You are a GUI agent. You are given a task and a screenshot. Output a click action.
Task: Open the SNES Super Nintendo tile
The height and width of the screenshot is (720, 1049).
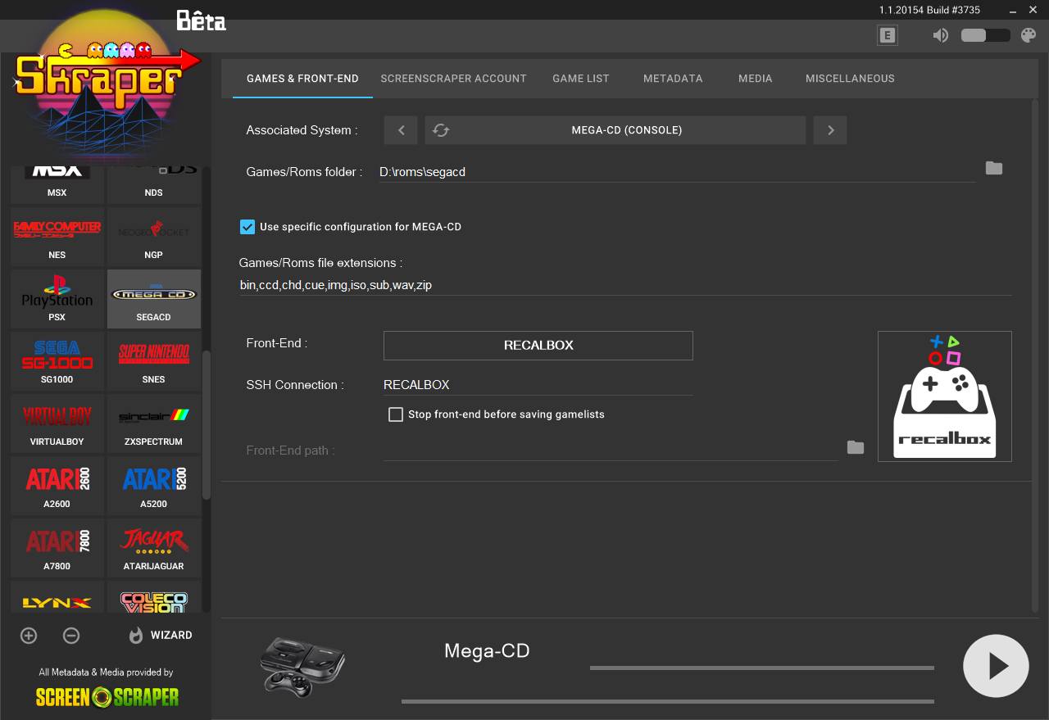(x=154, y=361)
